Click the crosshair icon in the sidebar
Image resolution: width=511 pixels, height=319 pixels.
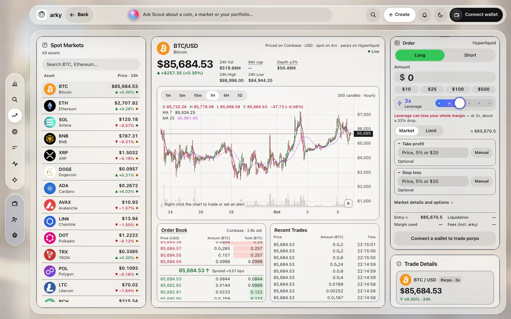pyautogui.click(x=15, y=180)
